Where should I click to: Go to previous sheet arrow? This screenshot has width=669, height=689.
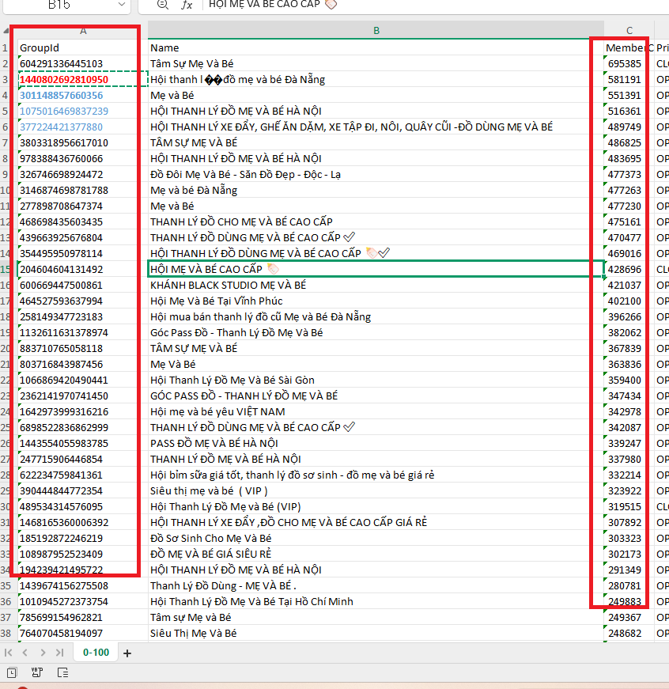[x=25, y=653]
